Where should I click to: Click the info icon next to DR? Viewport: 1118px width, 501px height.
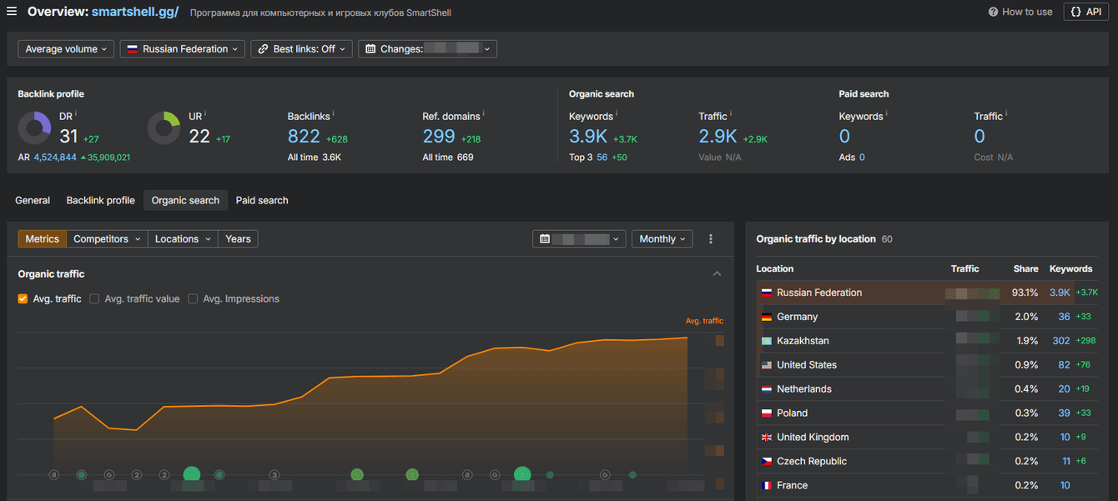pyautogui.click(x=76, y=113)
